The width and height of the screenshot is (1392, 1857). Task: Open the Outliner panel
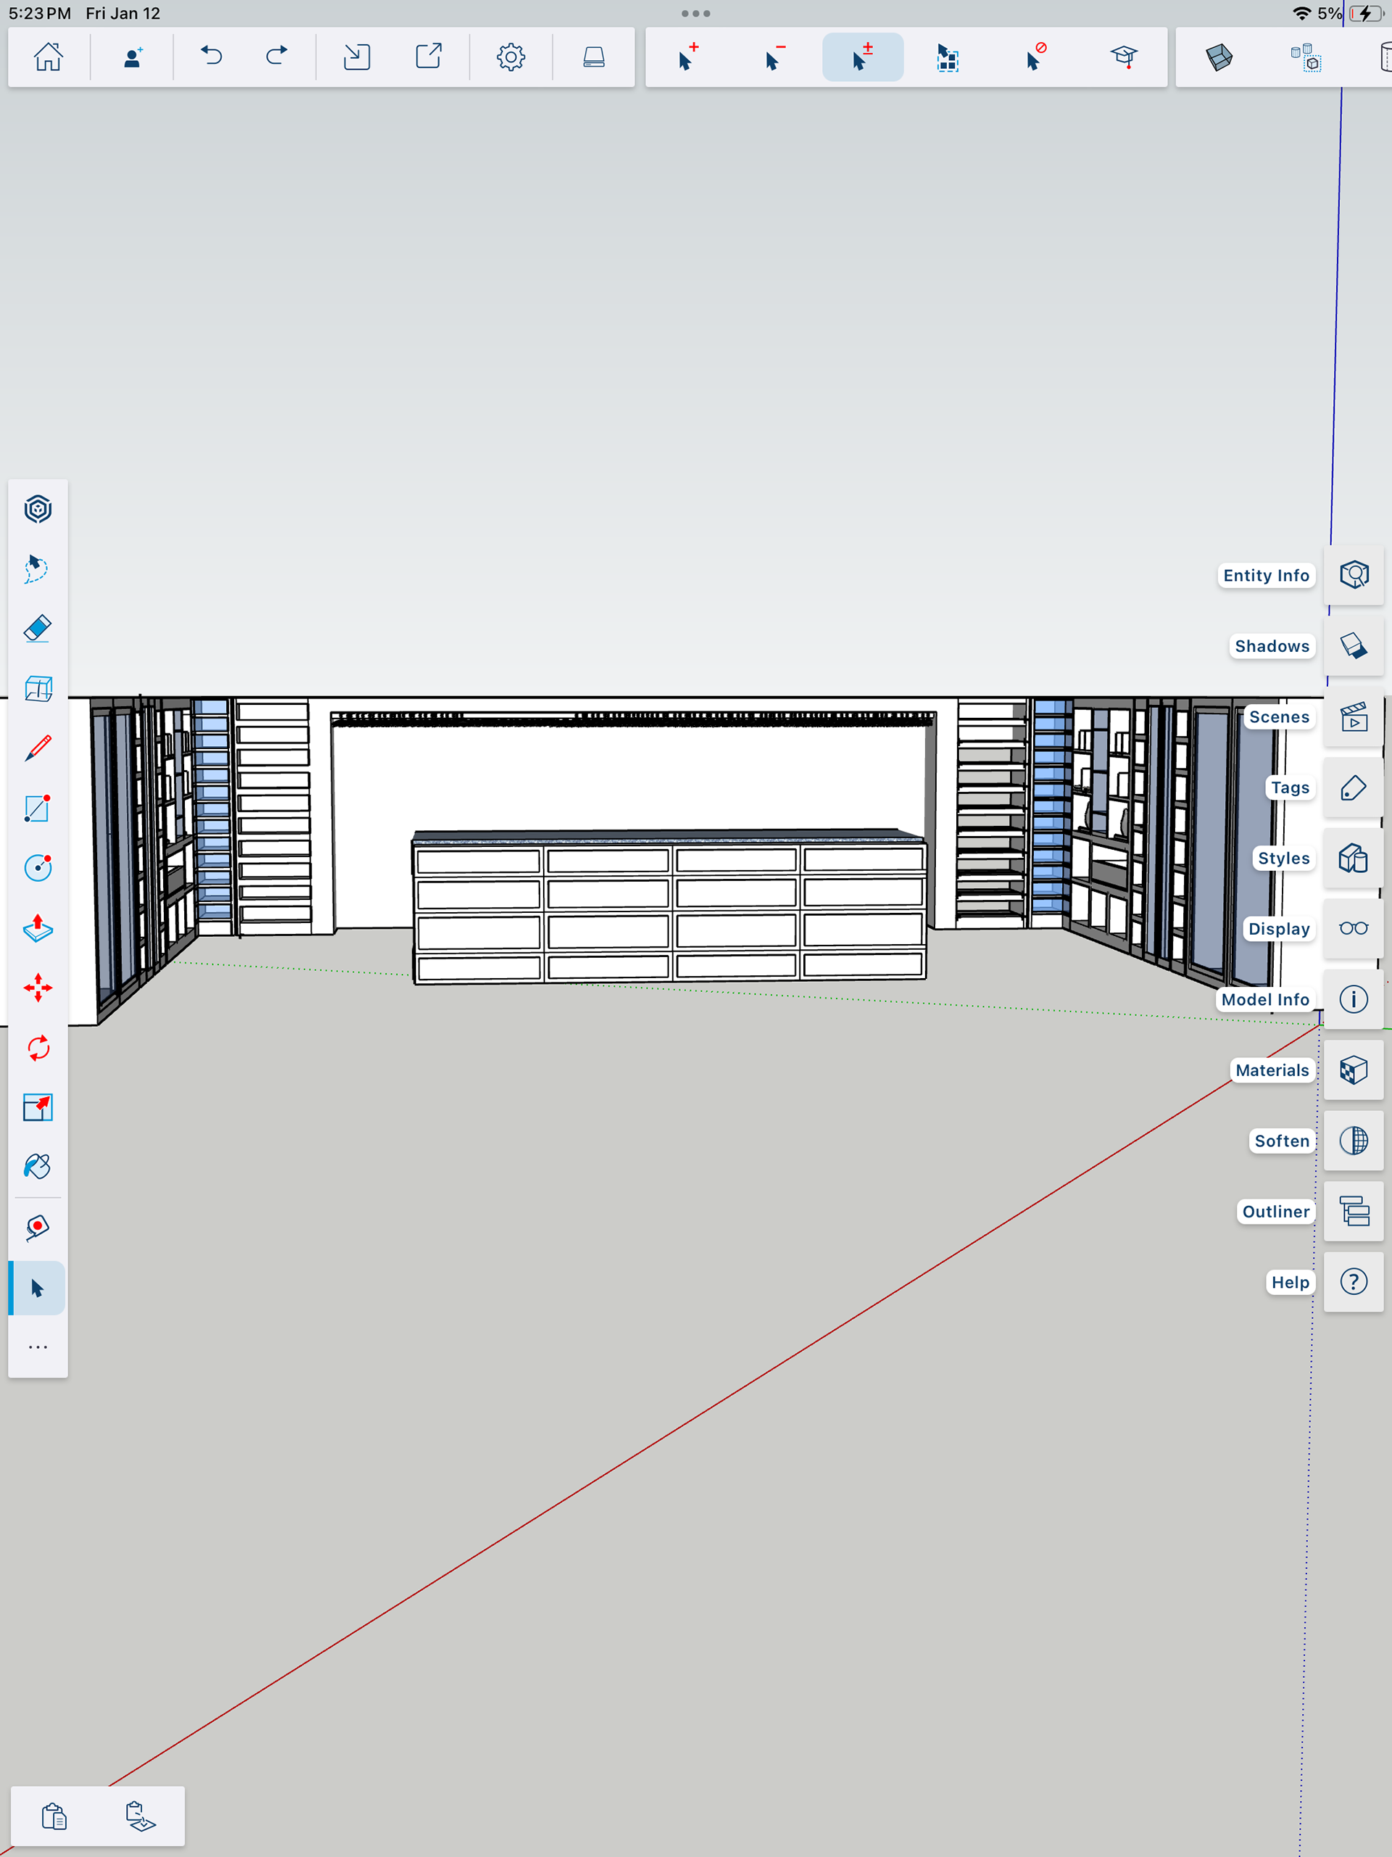[x=1354, y=1212]
